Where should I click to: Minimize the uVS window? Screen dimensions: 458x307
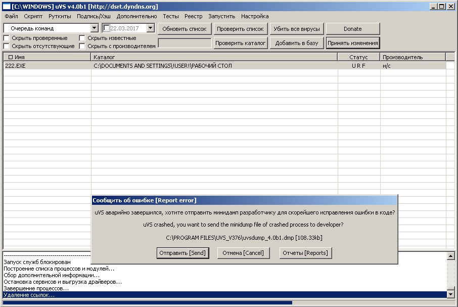tap(433, 7)
